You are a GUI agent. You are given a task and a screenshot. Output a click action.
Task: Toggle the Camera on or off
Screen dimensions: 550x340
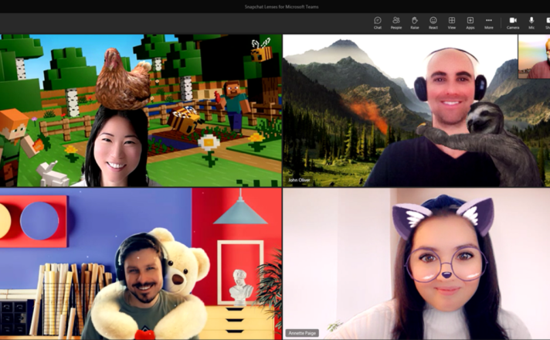[513, 23]
